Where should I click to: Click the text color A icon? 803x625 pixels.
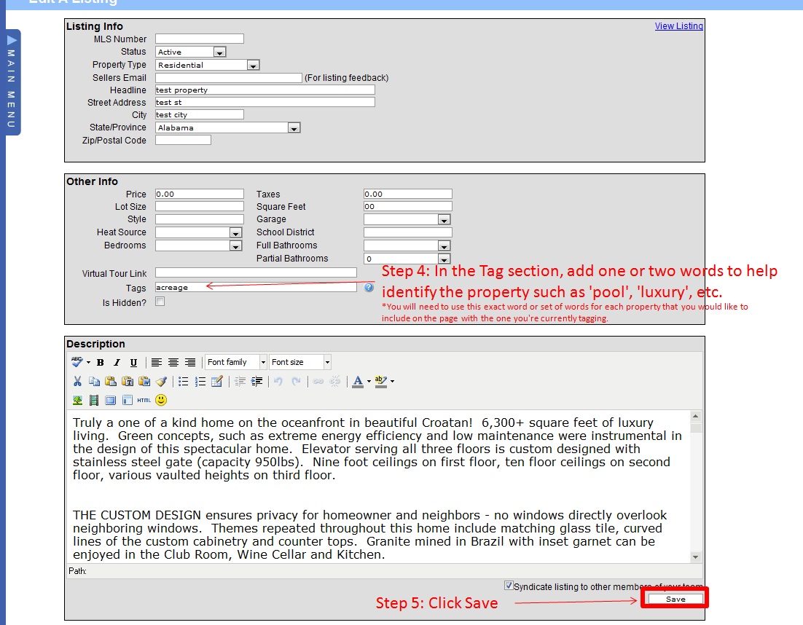[358, 382]
